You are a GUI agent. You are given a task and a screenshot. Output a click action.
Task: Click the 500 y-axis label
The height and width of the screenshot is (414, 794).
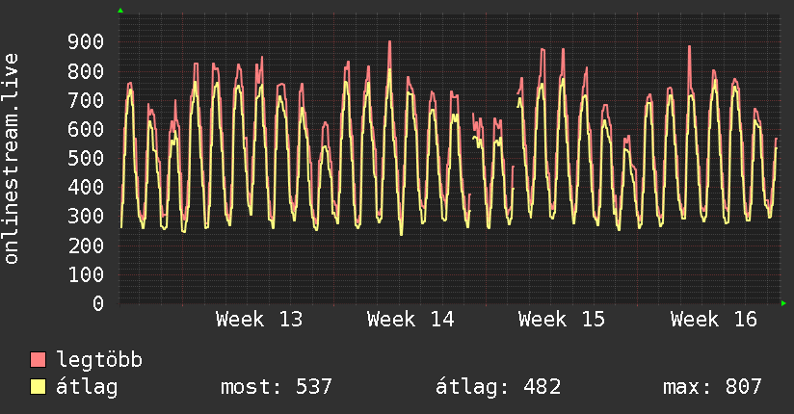point(86,159)
